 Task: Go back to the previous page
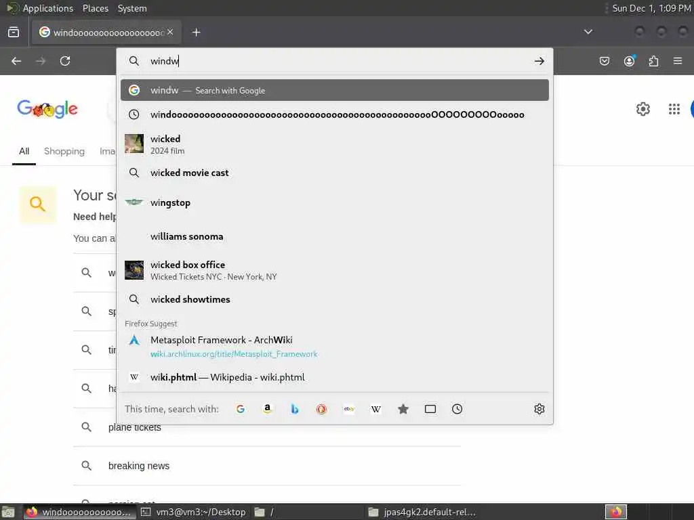click(x=16, y=61)
